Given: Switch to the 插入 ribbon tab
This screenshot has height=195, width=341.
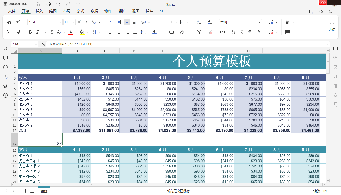Looking at the screenshot, I should 39,11.
